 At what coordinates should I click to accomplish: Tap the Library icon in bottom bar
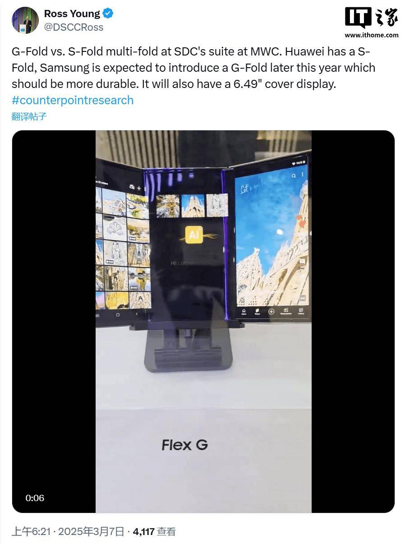(x=301, y=311)
